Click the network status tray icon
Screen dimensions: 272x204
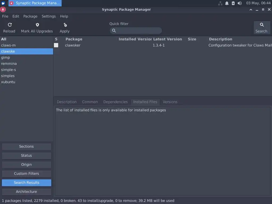(220, 3)
